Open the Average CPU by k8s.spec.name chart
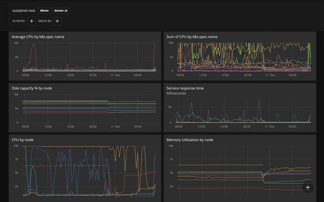 click(38, 37)
